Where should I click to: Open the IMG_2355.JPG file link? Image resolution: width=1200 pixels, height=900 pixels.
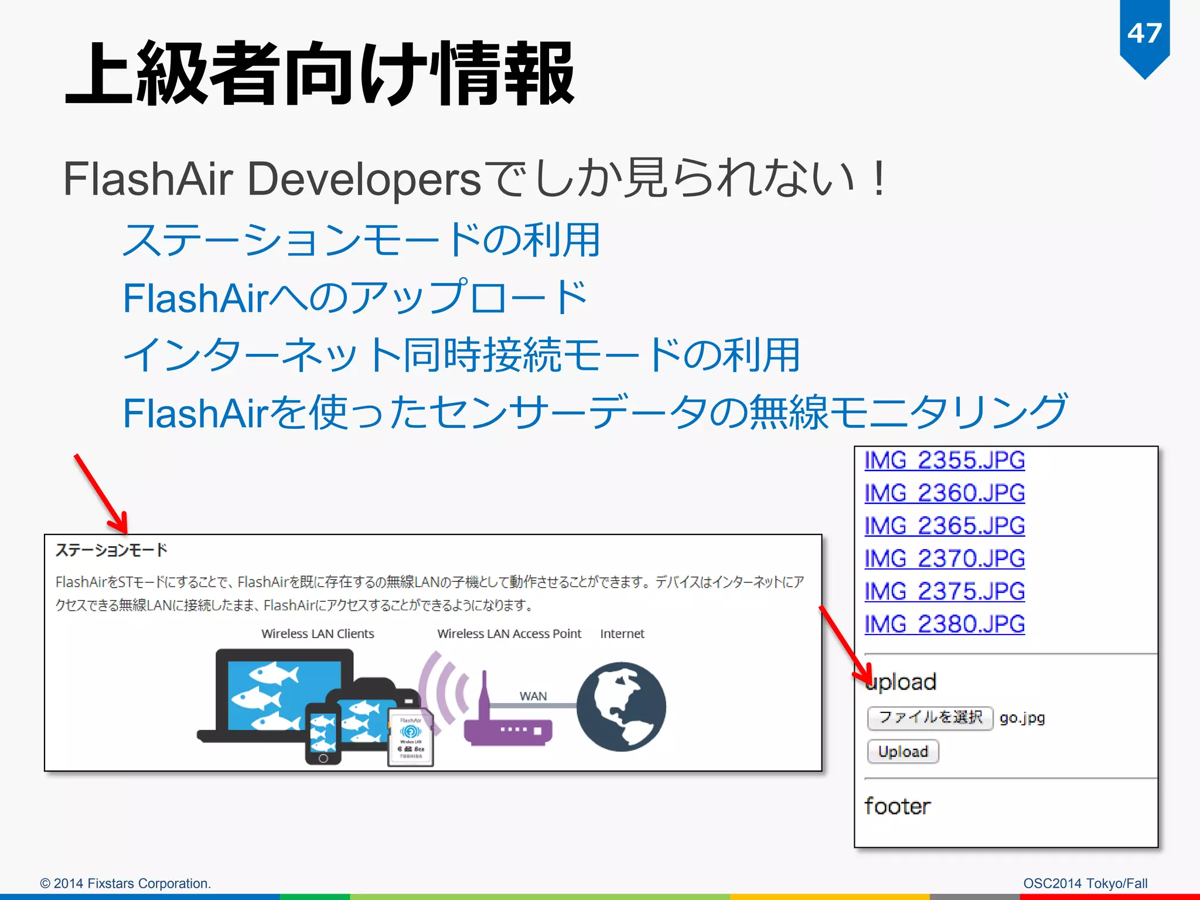(x=945, y=460)
